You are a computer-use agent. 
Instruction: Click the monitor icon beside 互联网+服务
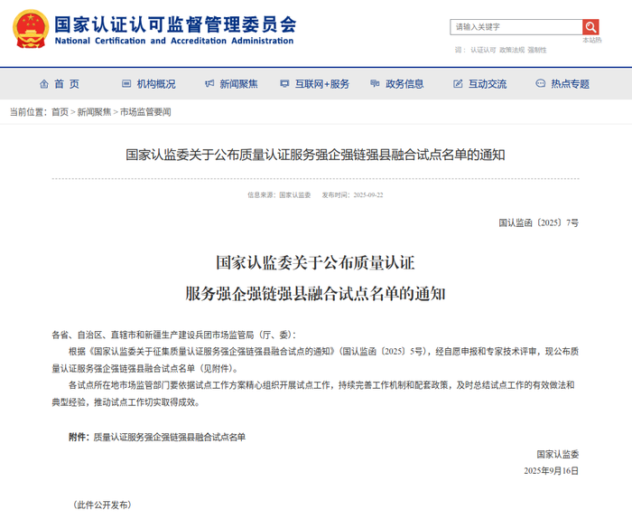pyautogui.click(x=284, y=84)
